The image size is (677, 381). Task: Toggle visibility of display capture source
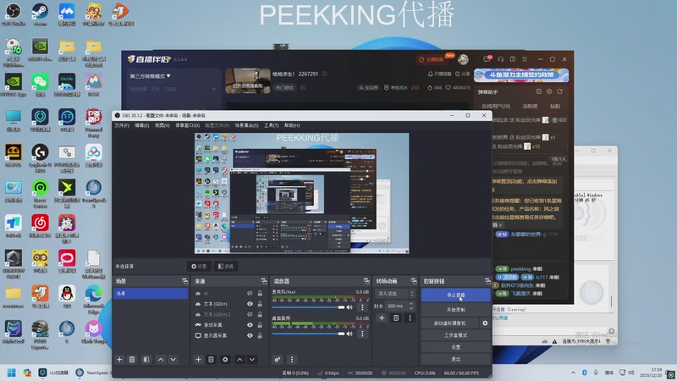250,335
